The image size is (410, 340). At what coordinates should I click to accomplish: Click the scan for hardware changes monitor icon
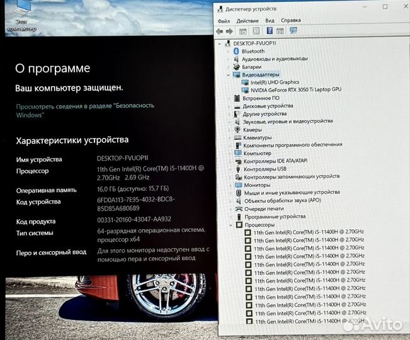click(293, 31)
